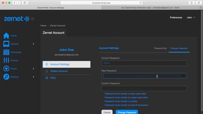Expand the Power submenu chevron
Viewport: 203px width, 114px height.
coord(33,68)
